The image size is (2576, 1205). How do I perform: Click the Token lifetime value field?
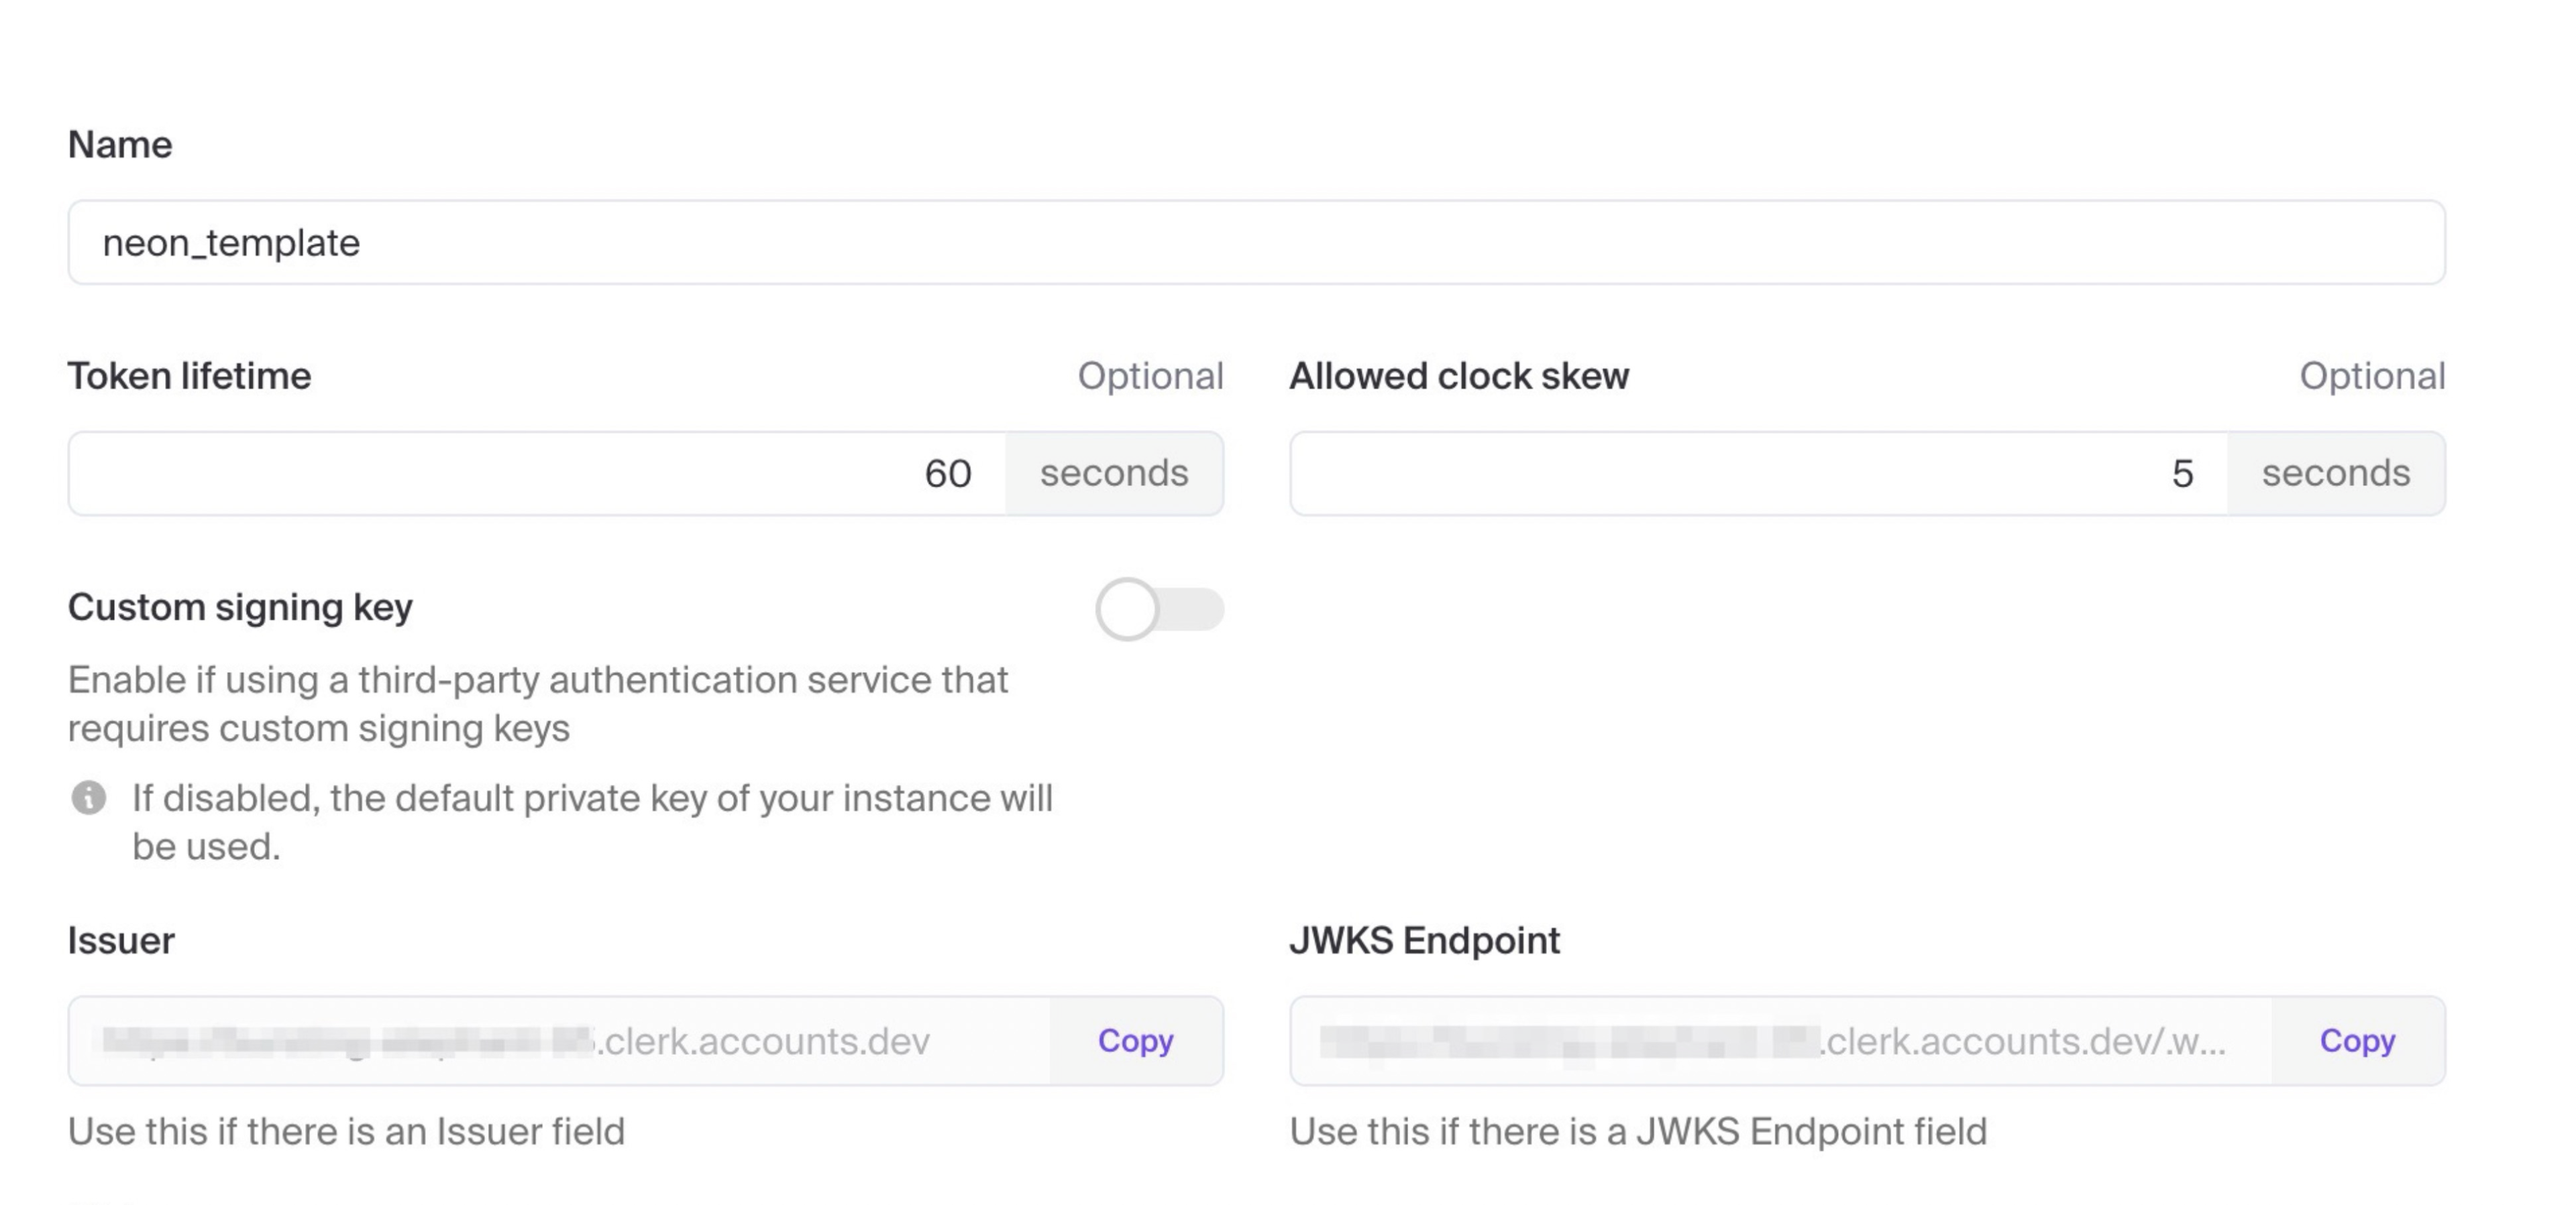tap(538, 474)
